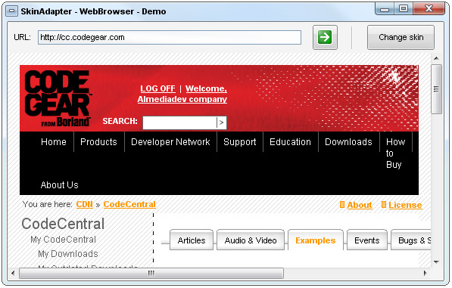Open the How to Buy navigation item

395,153
